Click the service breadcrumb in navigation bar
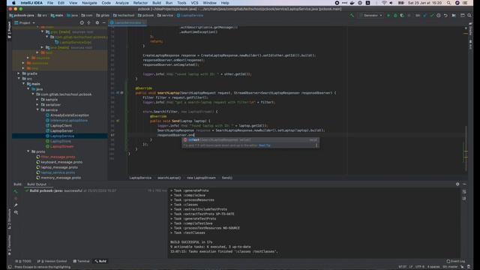 pos(165,15)
